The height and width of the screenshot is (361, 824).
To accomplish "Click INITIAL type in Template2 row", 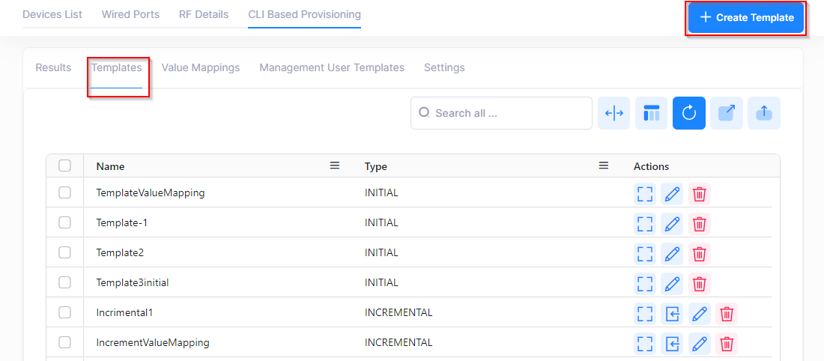I will (381, 252).
